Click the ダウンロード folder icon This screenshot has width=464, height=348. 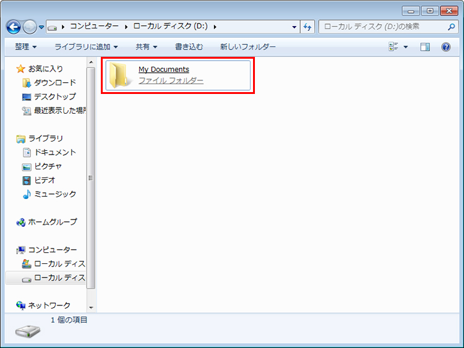pyautogui.click(x=27, y=83)
